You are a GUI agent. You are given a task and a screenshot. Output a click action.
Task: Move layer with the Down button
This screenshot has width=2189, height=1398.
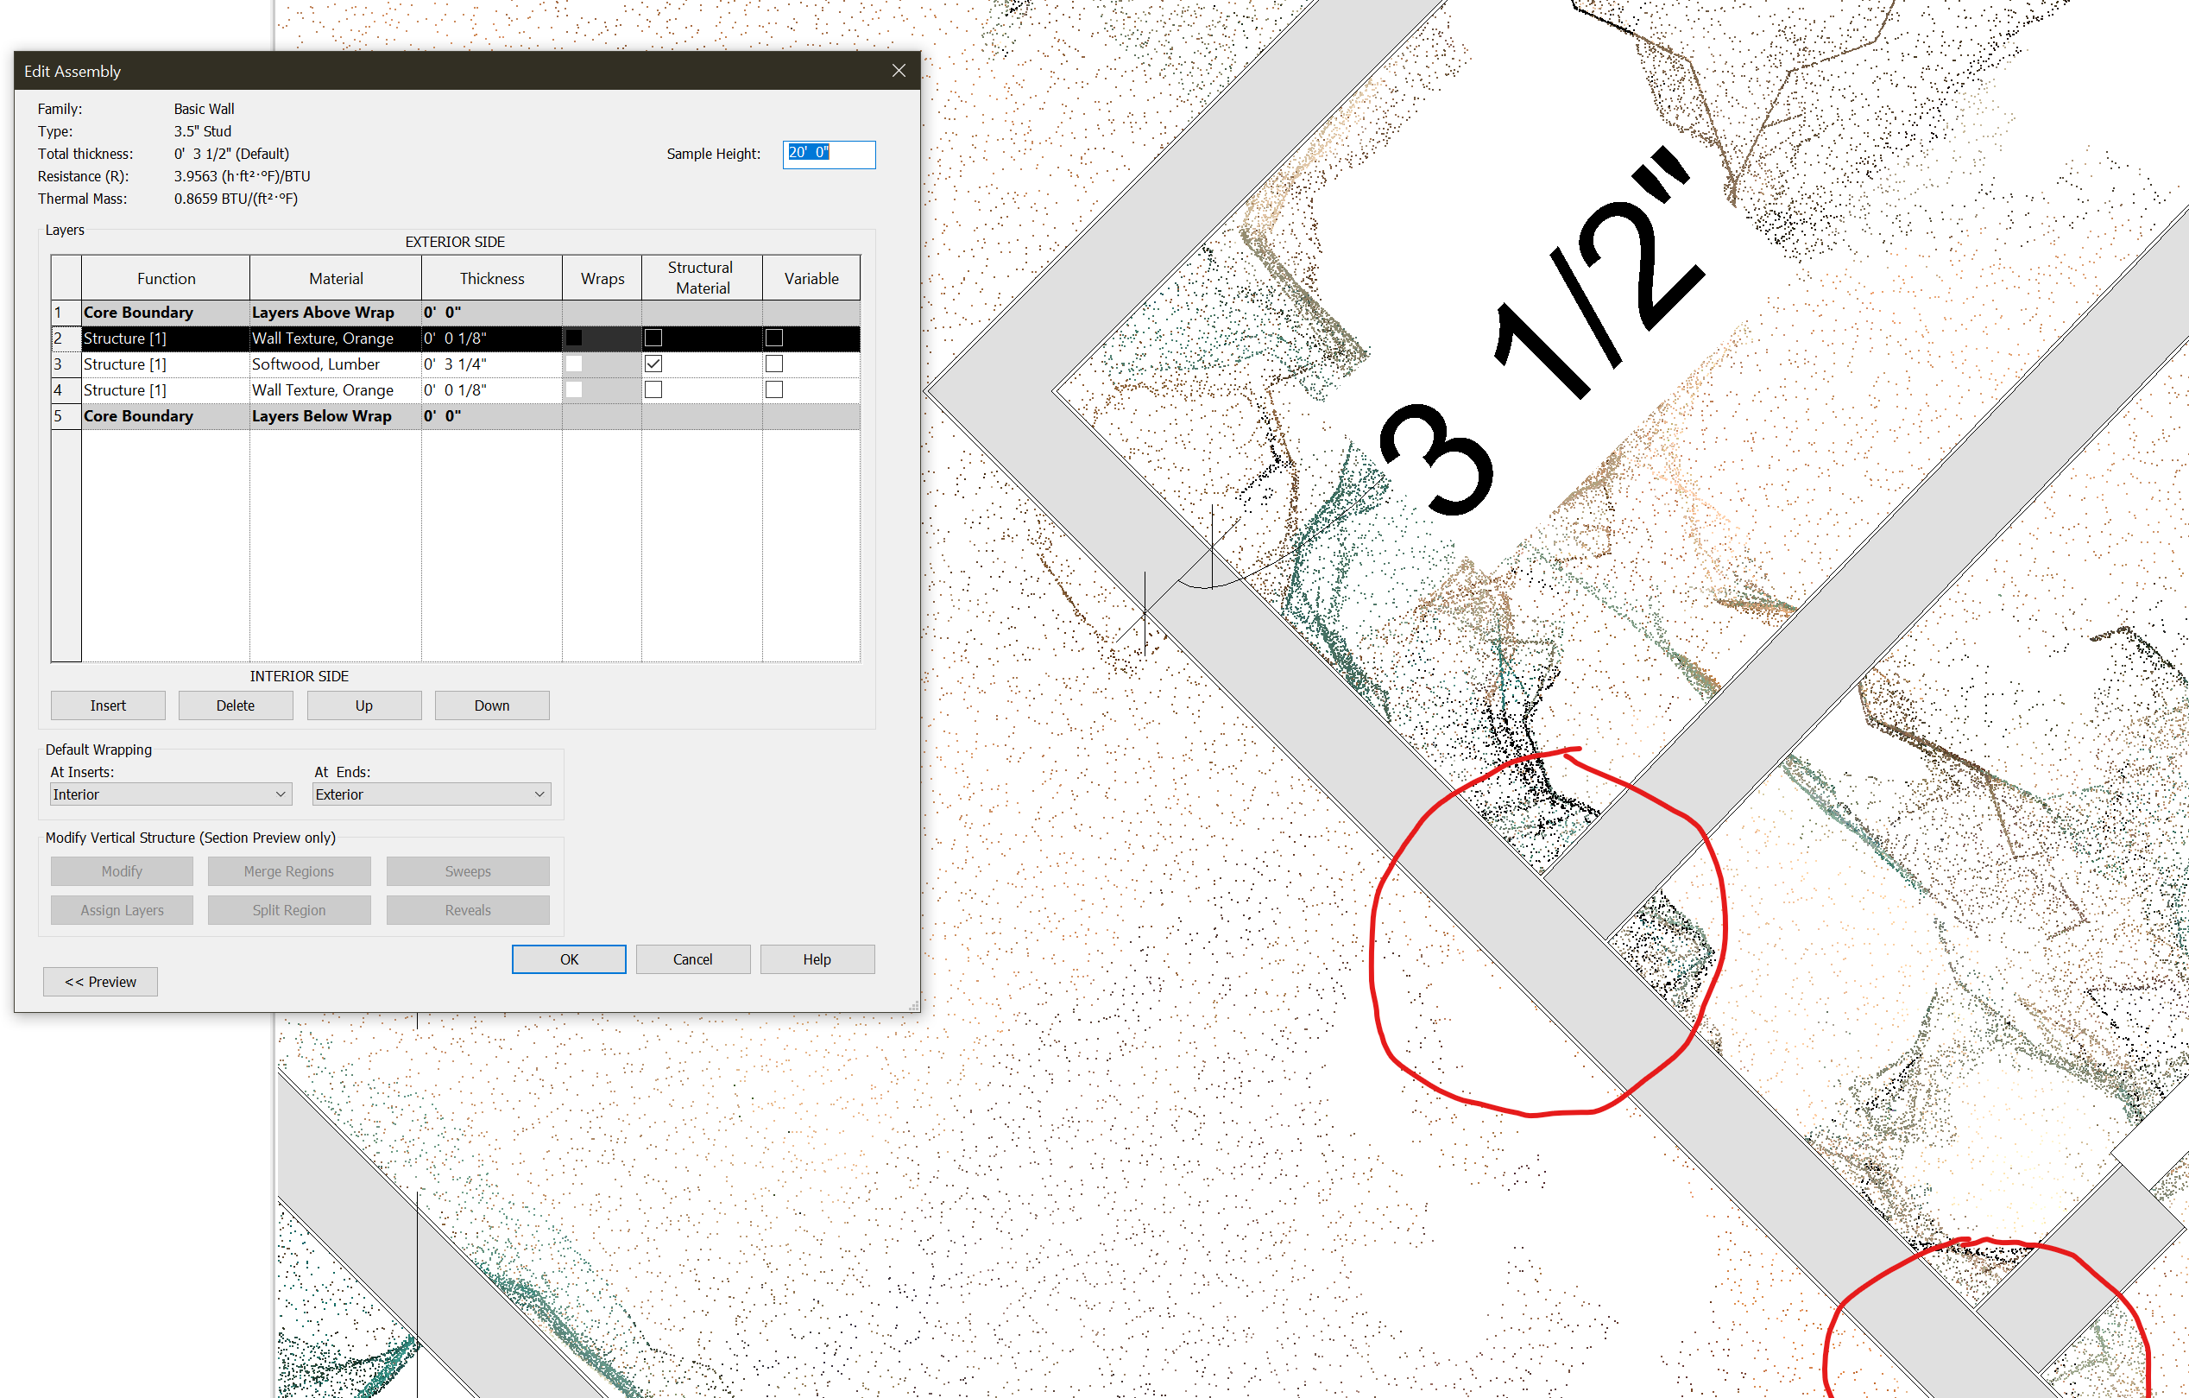point(492,705)
